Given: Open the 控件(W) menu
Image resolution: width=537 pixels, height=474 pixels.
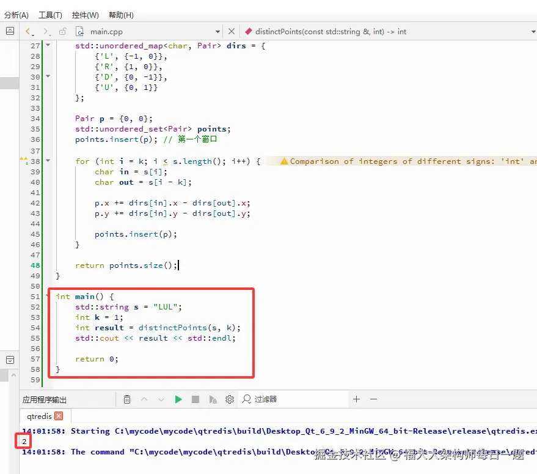Looking at the screenshot, I should click(x=86, y=15).
